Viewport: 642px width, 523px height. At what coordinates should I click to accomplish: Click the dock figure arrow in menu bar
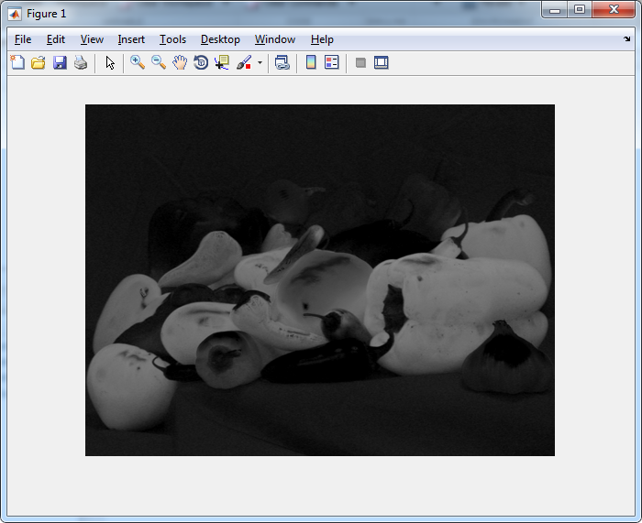[x=627, y=39]
